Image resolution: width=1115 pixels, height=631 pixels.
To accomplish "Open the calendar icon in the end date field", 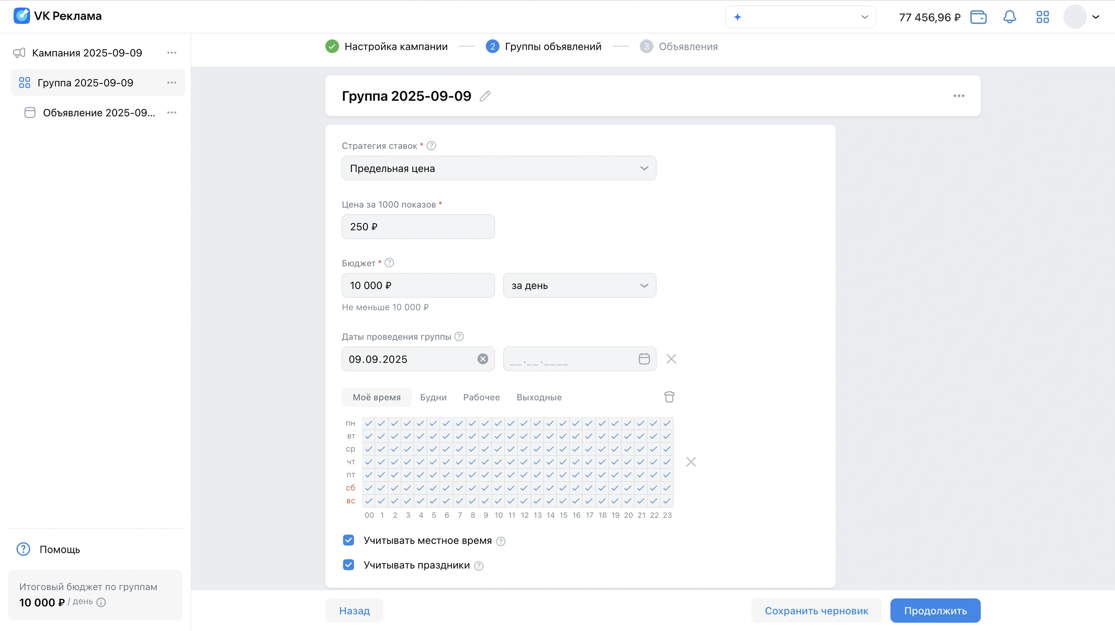I will (x=644, y=359).
